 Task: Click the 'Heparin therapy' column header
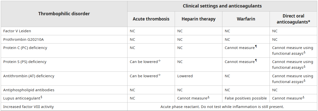(x=199, y=19)
